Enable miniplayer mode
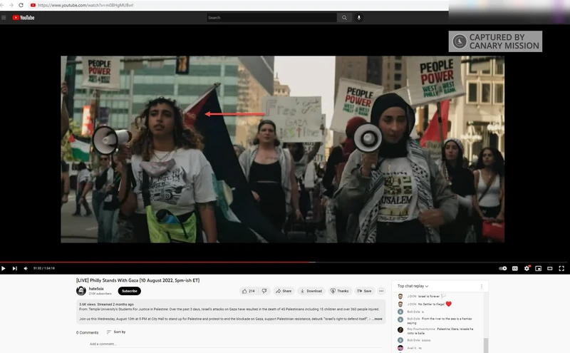This screenshot has height=353, width=570. [x=539, y=268]
